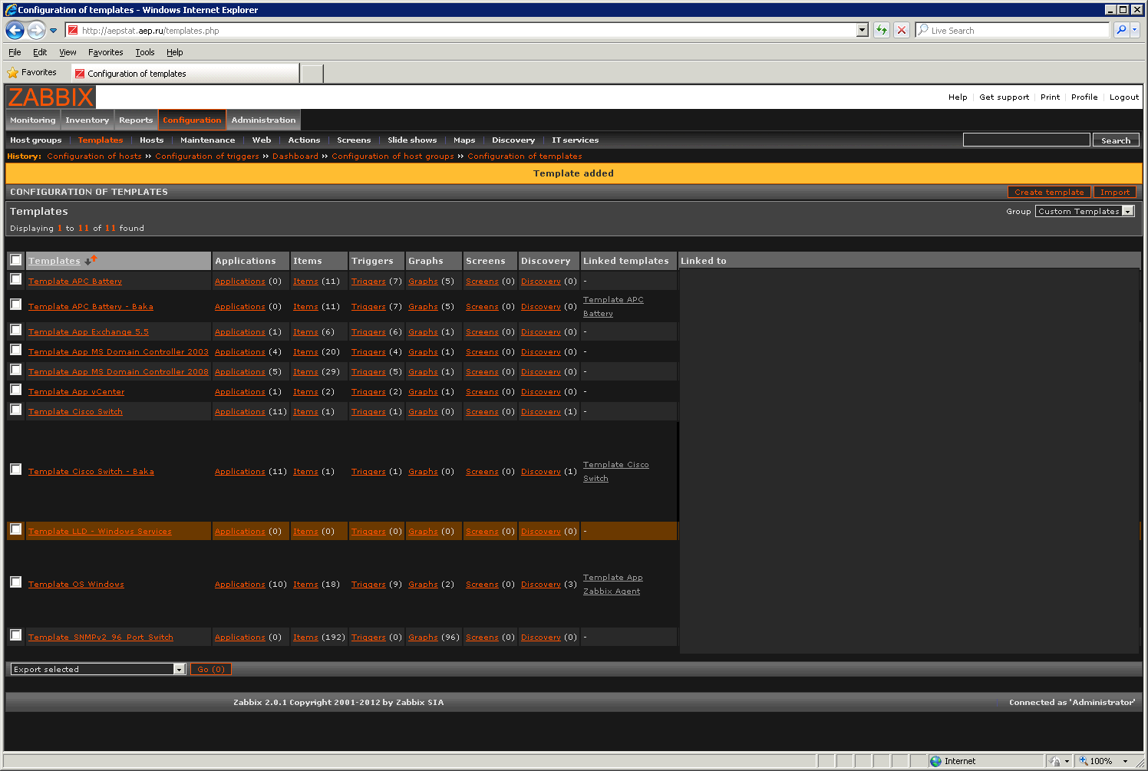Open the recent pages dropdown arrow
The width and height of the screenshot is (1148, 771).
click(x=53, y=31)
